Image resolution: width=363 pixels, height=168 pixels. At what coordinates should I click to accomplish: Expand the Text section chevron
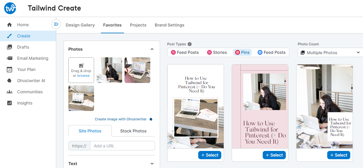click(152, 164)
